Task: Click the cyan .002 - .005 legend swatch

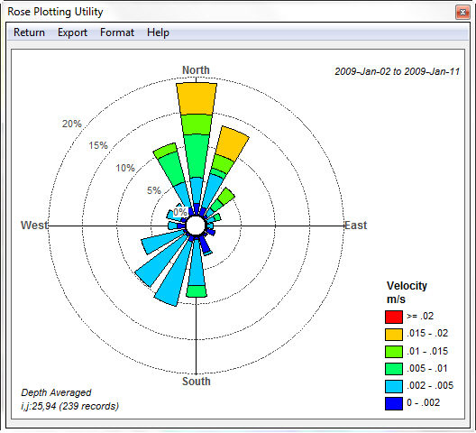Action: (x=394, y=386)
